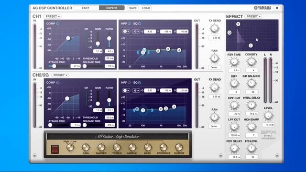Click the amp BASS knob
Image resolution: width=306 pixels, height=172 pixels.
(148, 148)
